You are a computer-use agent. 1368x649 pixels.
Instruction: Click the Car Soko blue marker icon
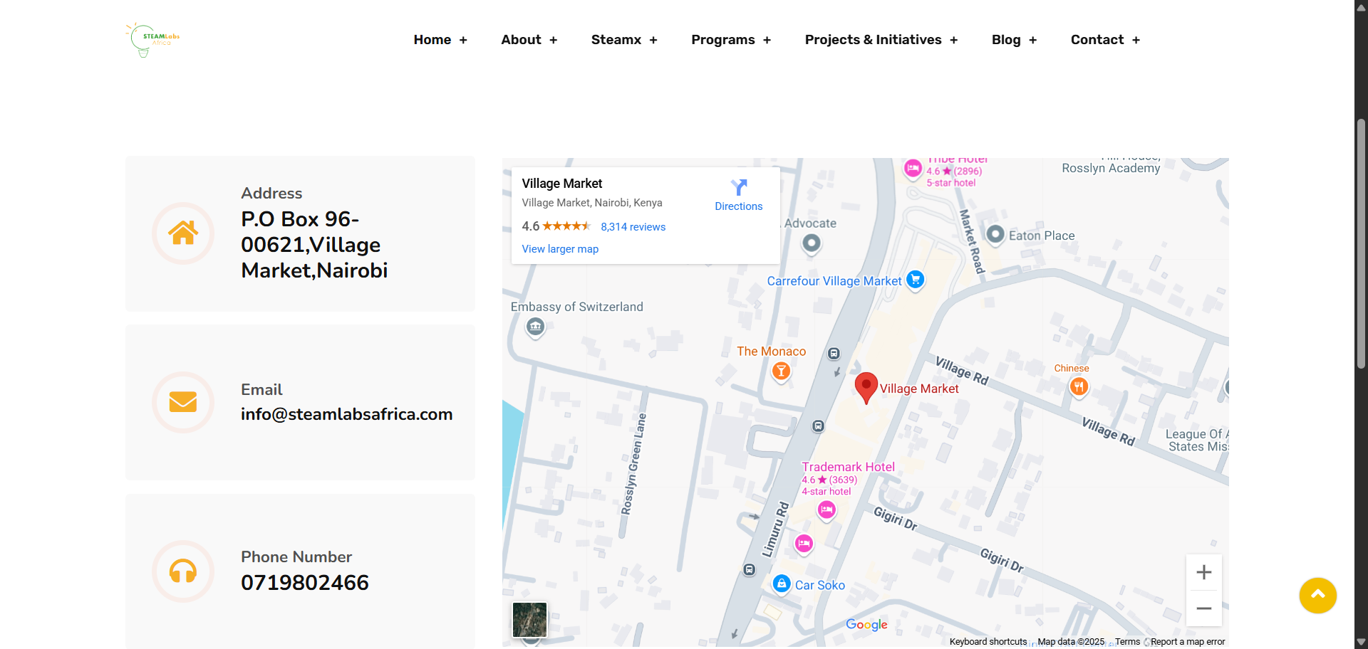782,584
